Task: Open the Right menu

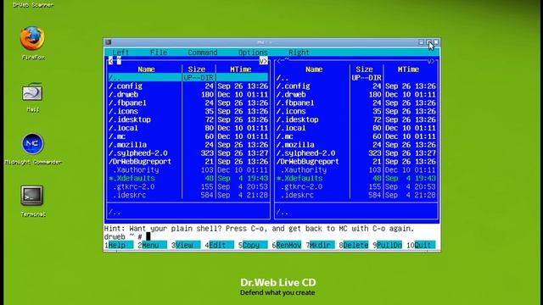Action: [x=299, y=53]
